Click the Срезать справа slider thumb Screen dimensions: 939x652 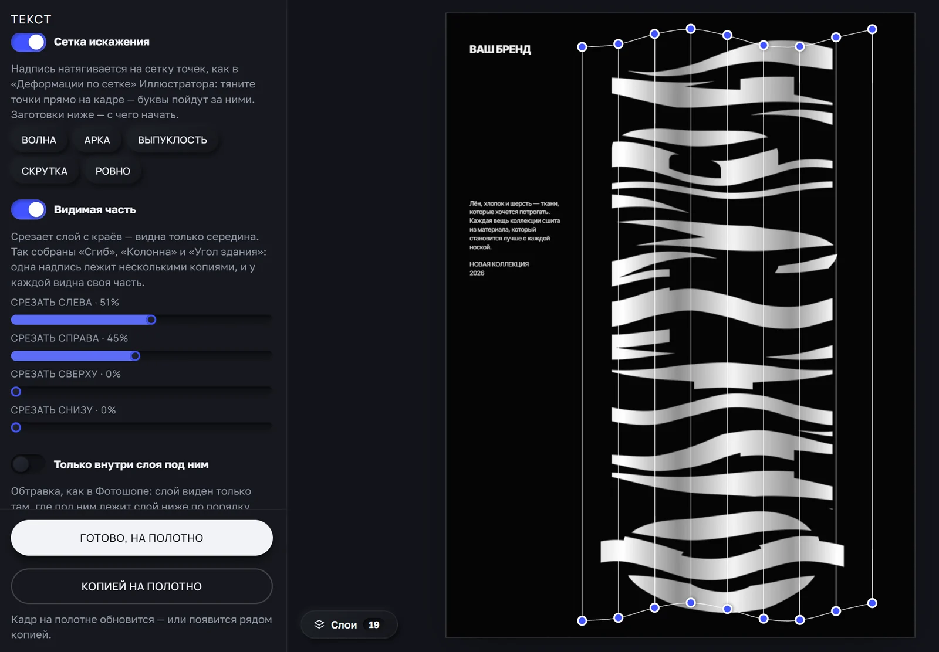pos(136,356)
